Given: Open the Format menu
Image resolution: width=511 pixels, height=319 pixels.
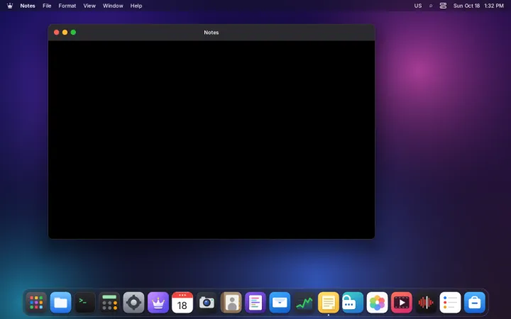Looking at the screenshot, I should click(x=67, y=6).
